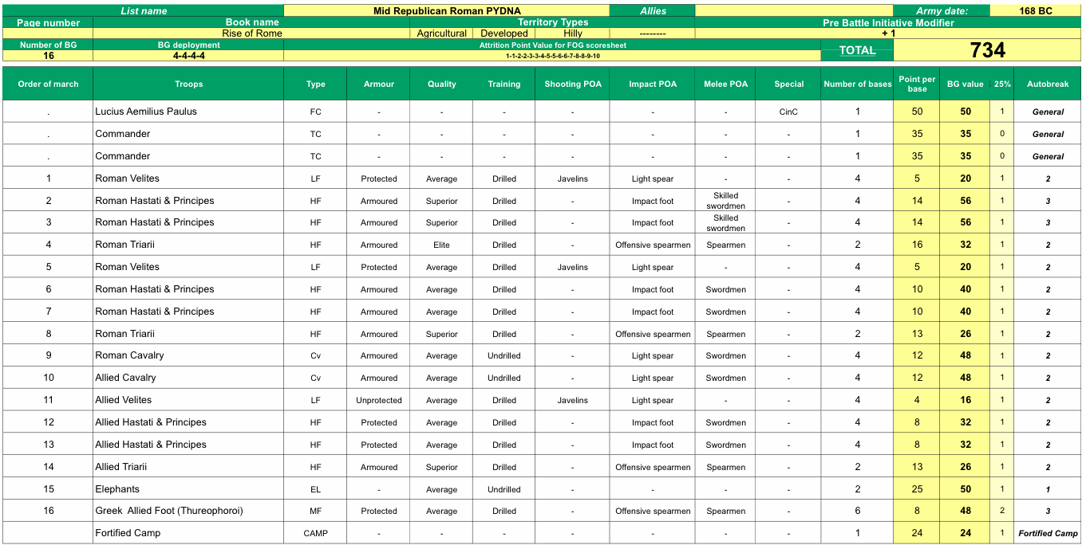Select the 'Lucius Aemilius Paulus' troop cell

coord(188,112)
